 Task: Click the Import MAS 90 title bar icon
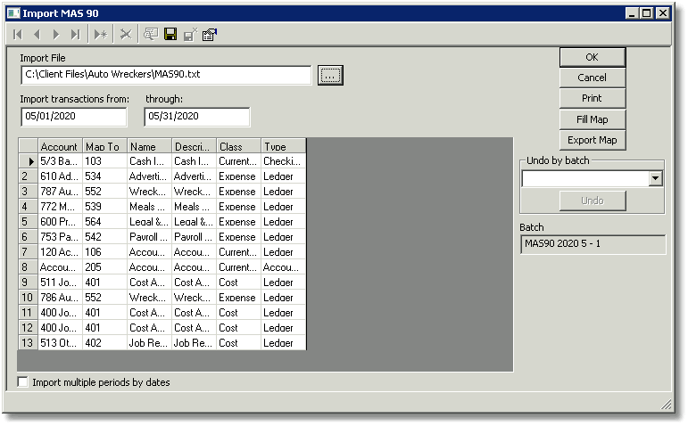click(x=13, y=13)
